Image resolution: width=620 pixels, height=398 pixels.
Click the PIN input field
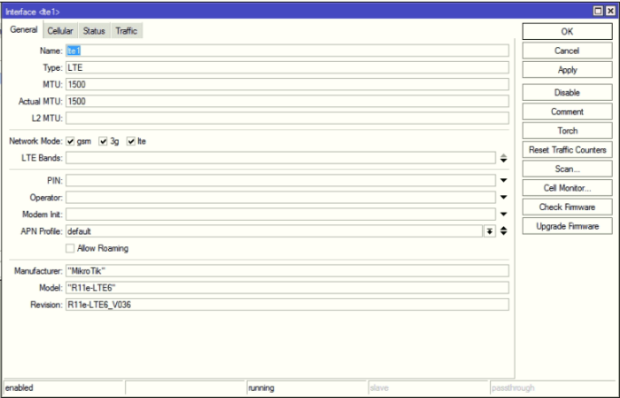coord(281,181)
